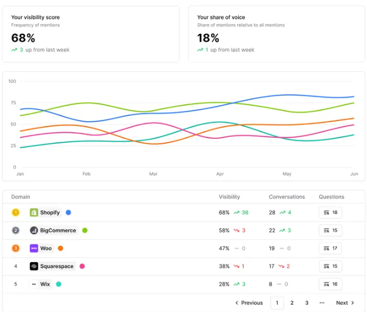Click the Shopify logo icon
The image size is (367, 312).
(x=34, y=213)
